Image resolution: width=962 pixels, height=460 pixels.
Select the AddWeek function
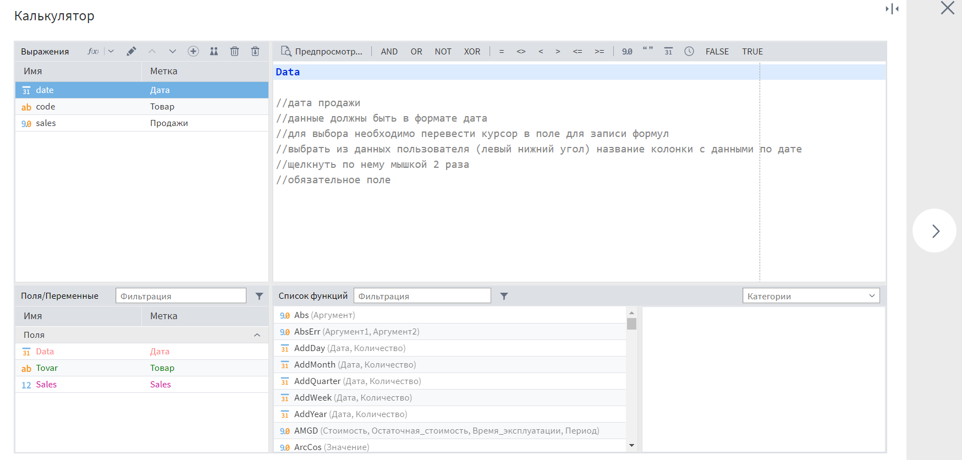pyautogui.click(x=450, y=397)
